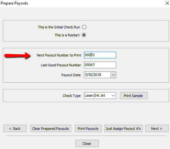Start printing with the Print Payouts button
The width and height of the screenshot is (170, 149).
88,129
